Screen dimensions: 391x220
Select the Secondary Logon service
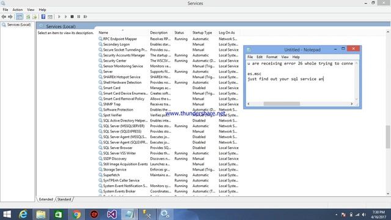click(x=116, y=45)
